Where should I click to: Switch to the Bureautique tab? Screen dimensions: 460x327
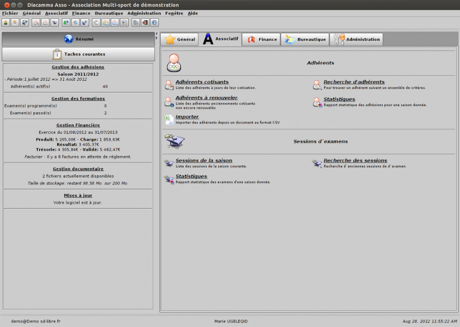[x=305, y=39]
